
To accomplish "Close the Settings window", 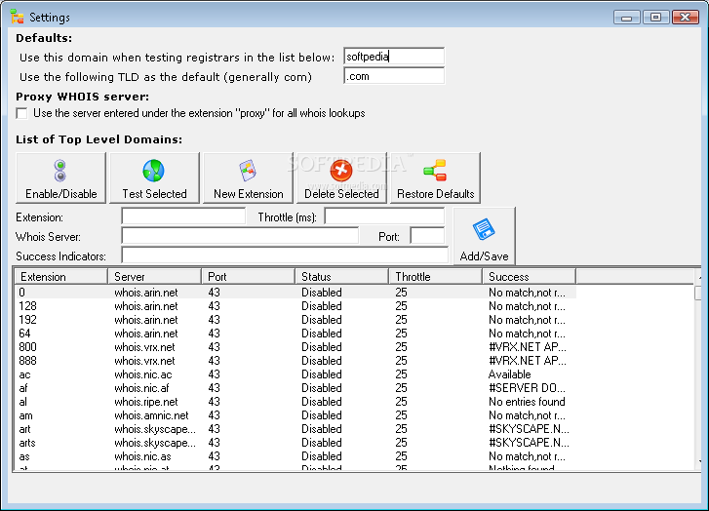I will point(686,18).
